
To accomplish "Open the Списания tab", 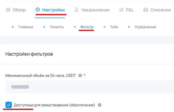I will pos(161,10).
